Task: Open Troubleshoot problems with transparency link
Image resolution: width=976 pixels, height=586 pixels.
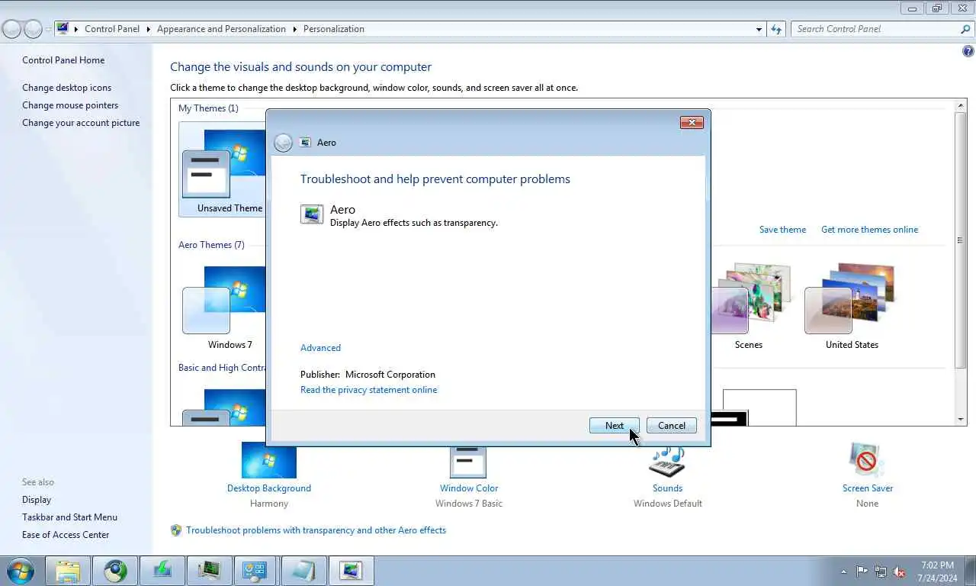Action: point(316,530)
